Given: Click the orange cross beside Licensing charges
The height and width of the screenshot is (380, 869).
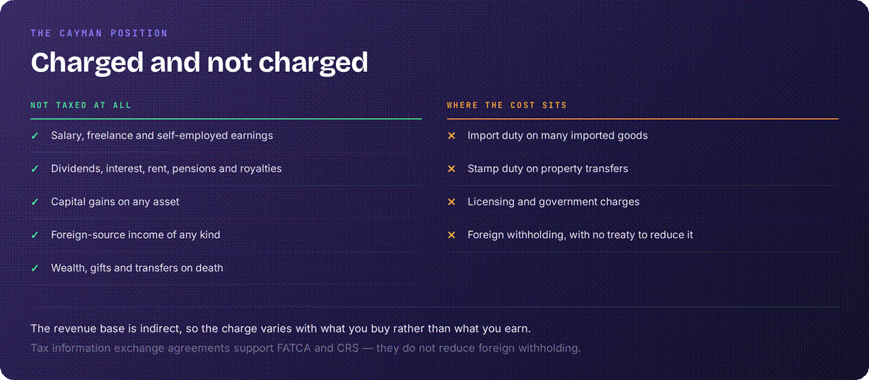Looking at the screenshot, I should point(451,202).
